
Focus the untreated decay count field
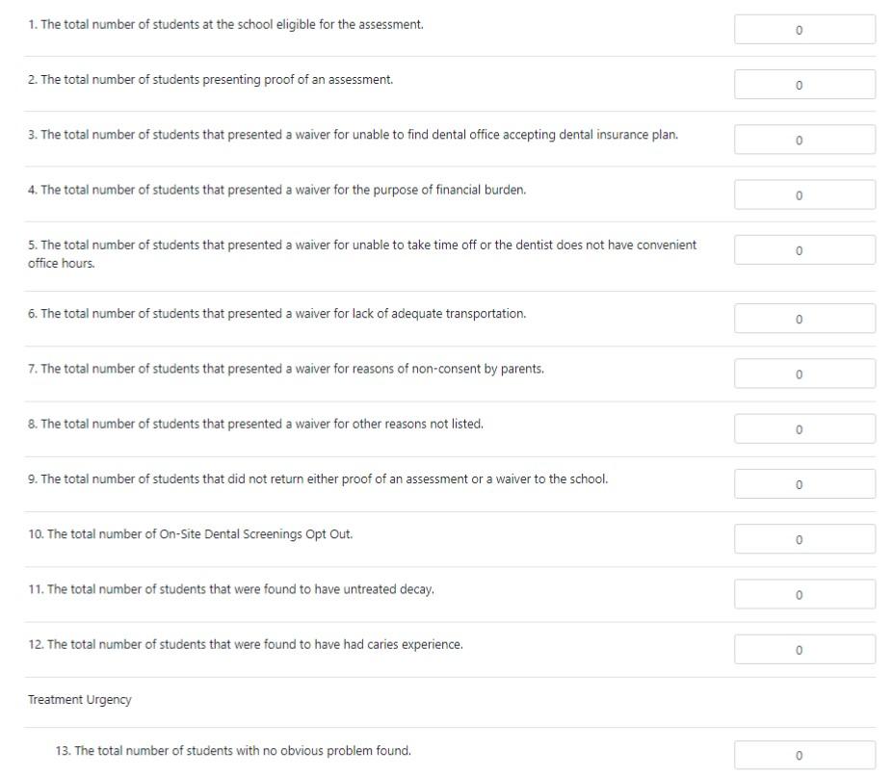804,594
